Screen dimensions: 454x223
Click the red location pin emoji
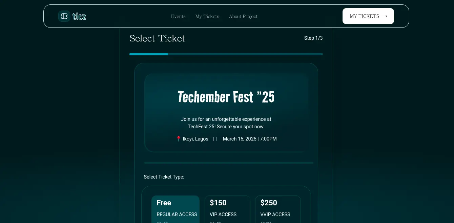pyautogui.click(x=179, y=138)
